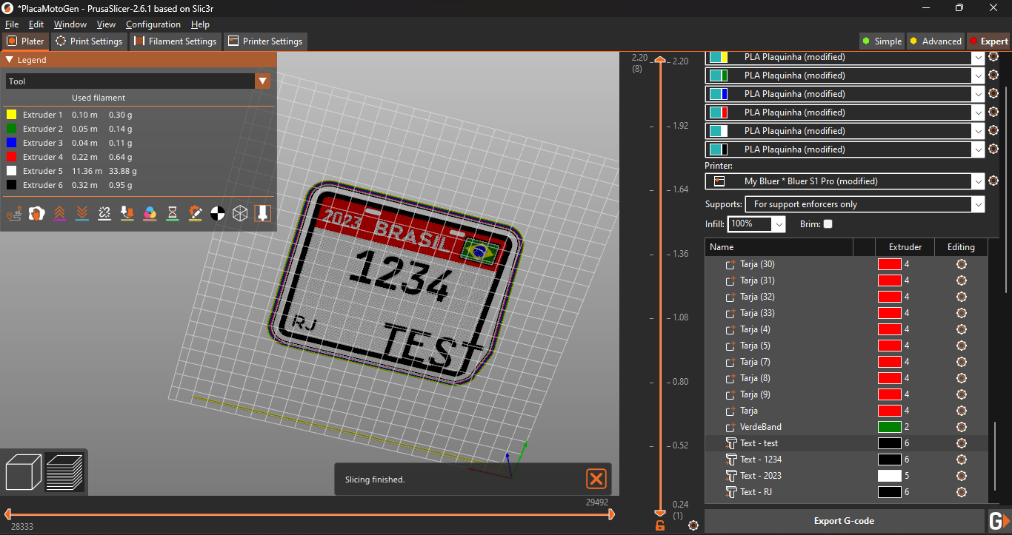Toggle deretractions visibility

tap(81, 213)
